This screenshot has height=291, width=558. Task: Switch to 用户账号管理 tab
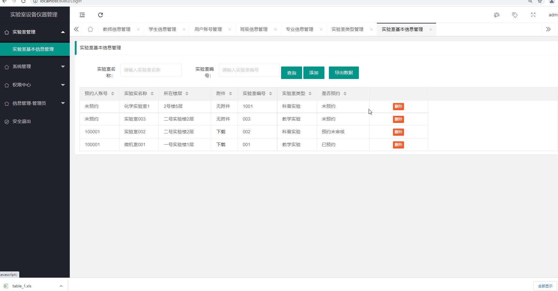(x=208, y=29)
